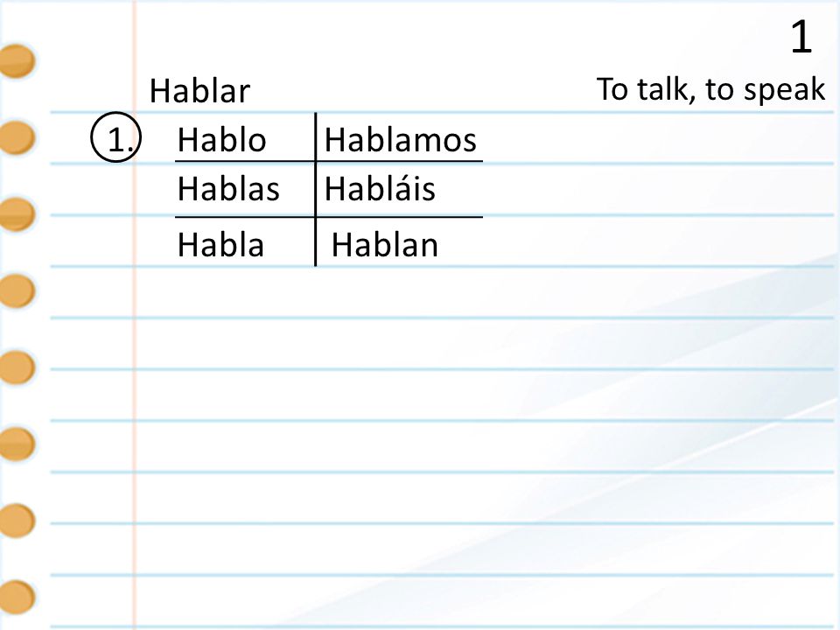The height and width of the screenshot is (630, 840).
Task: Select the conjugation Habla
Action: point(220,245)
